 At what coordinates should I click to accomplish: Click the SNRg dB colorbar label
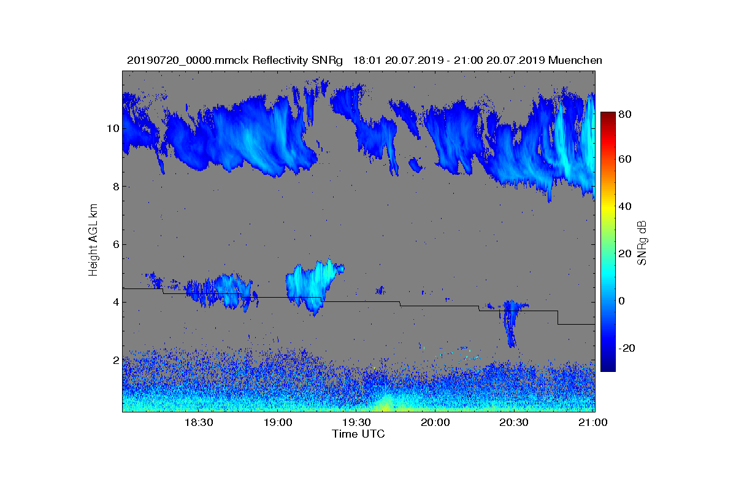642,242
